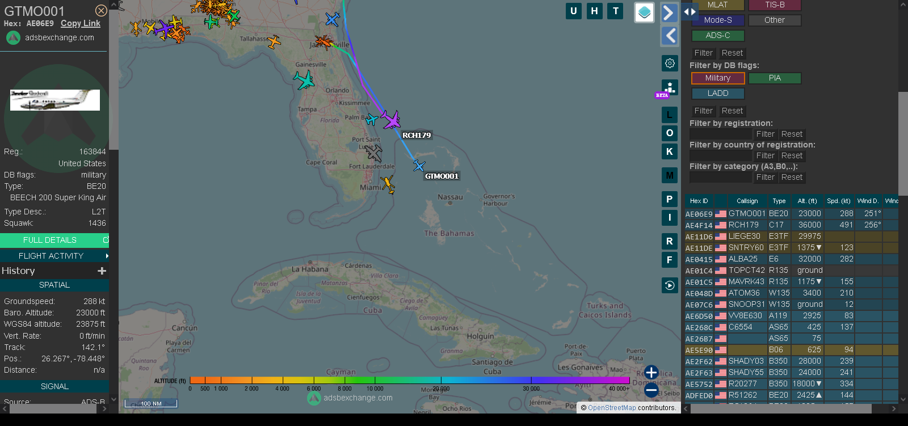Click the small cyan aircraft near Palm Bay

pyautogui.click(x=372, y=120)
